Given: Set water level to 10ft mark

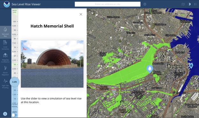Looking at the screenshot, I should 15,21.
